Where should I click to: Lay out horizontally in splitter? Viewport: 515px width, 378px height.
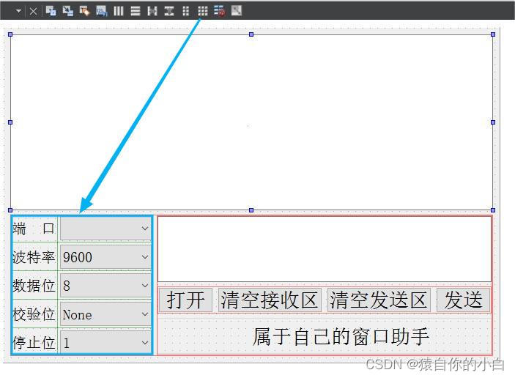(152, 11)
